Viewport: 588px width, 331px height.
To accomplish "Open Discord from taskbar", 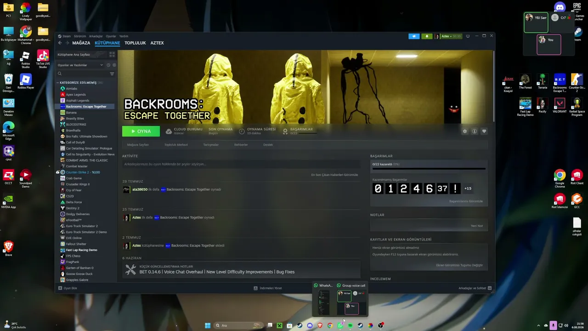I will coord(310,325).
